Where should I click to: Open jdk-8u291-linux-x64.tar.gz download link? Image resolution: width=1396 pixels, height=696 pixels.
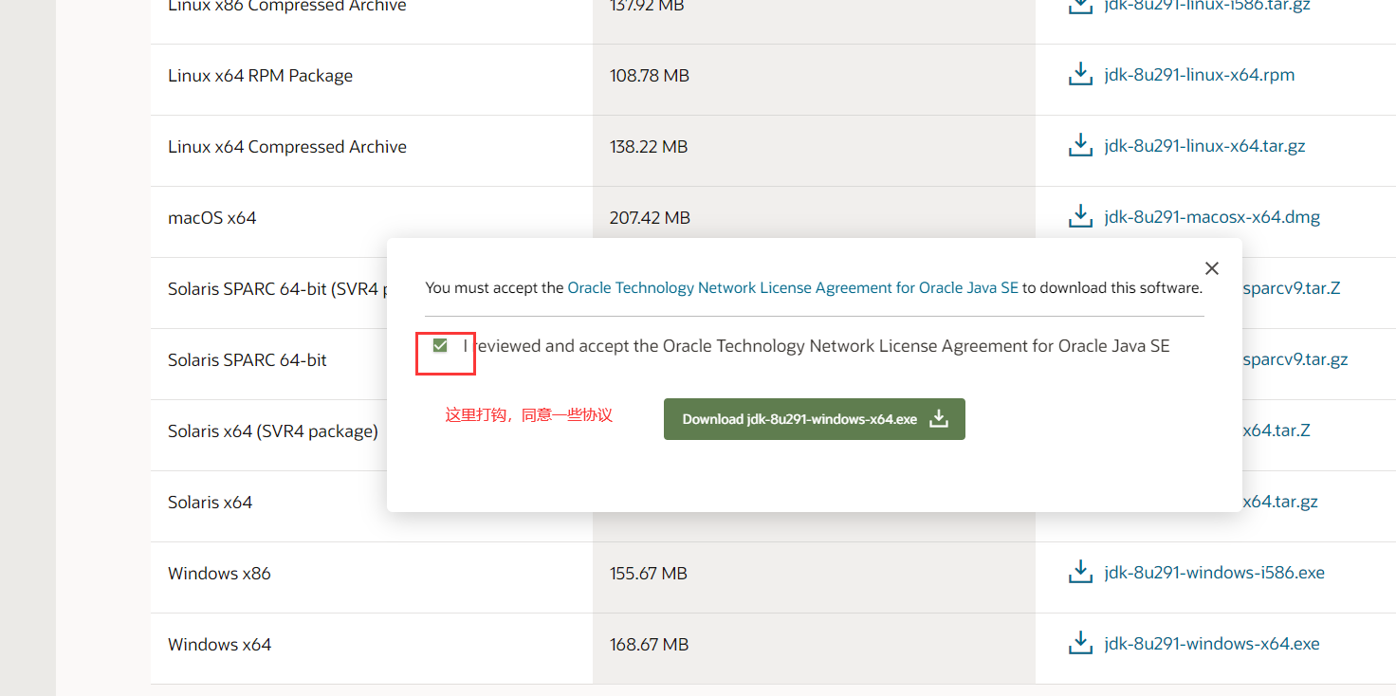tap(1204, 146)
